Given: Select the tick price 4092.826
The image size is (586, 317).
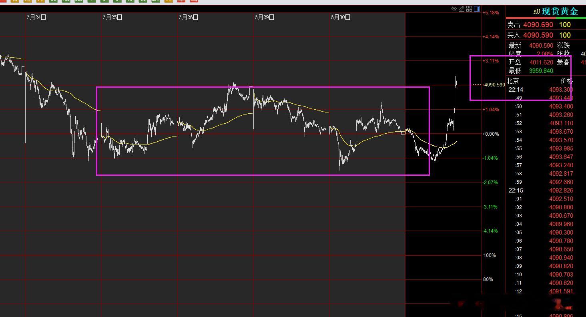Looking at the screenshot, I should point(561,191).
